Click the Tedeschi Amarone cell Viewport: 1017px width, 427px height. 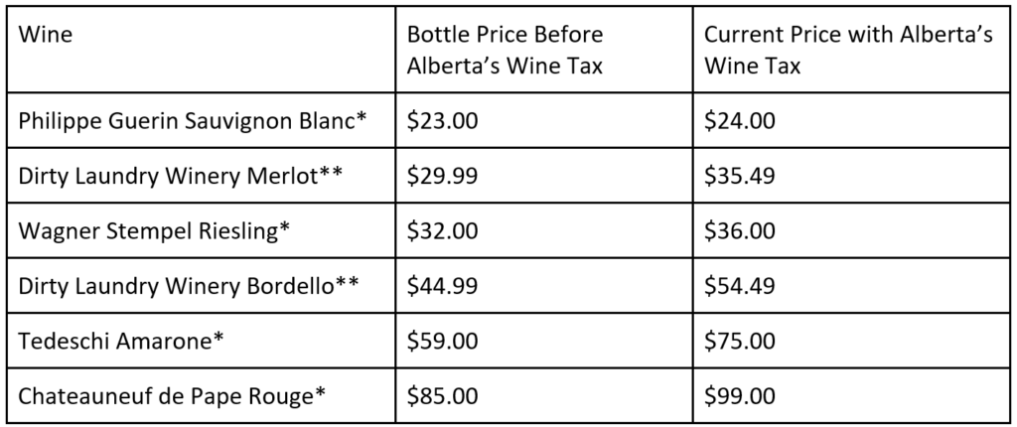coord(122,341)
